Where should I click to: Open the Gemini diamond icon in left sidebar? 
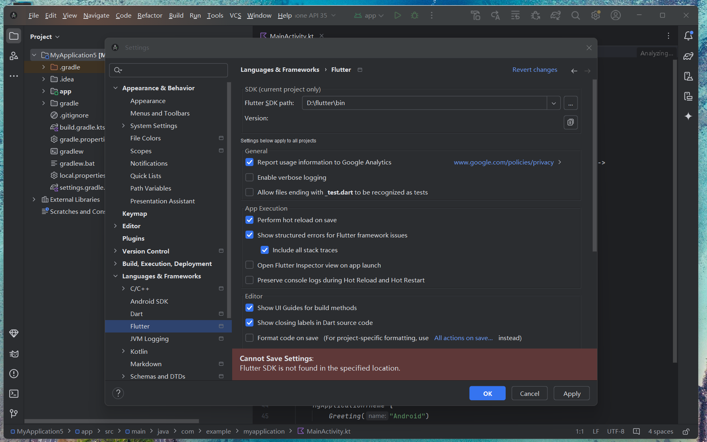click(x=14, y=334)
